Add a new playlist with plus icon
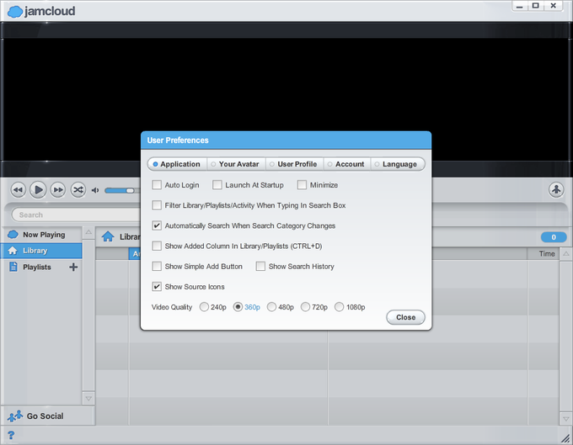Screen dimensions: 573x445 click(73, 267)
